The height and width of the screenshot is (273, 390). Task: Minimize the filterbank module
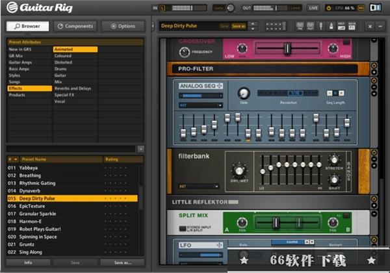[374, 159]
